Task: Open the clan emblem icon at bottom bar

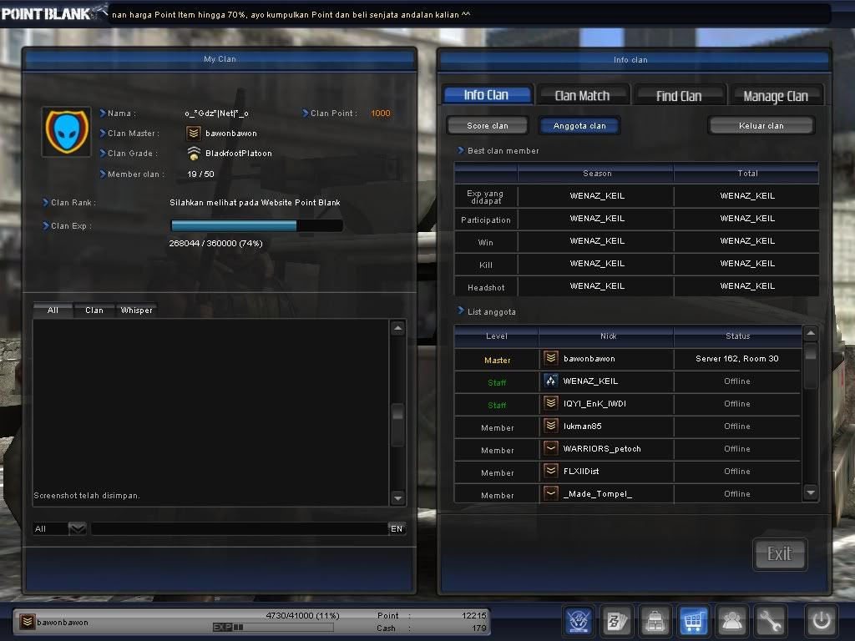Action: (578, 620)
